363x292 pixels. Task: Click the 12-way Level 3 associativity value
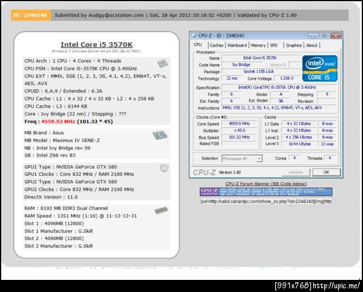click(x=327, y=144)
